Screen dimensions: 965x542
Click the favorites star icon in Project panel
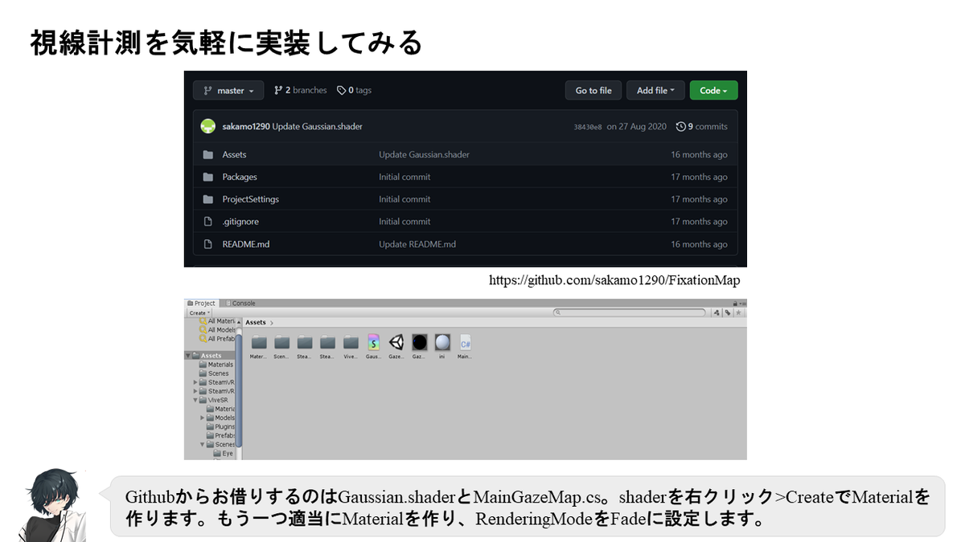click(738, 312)
